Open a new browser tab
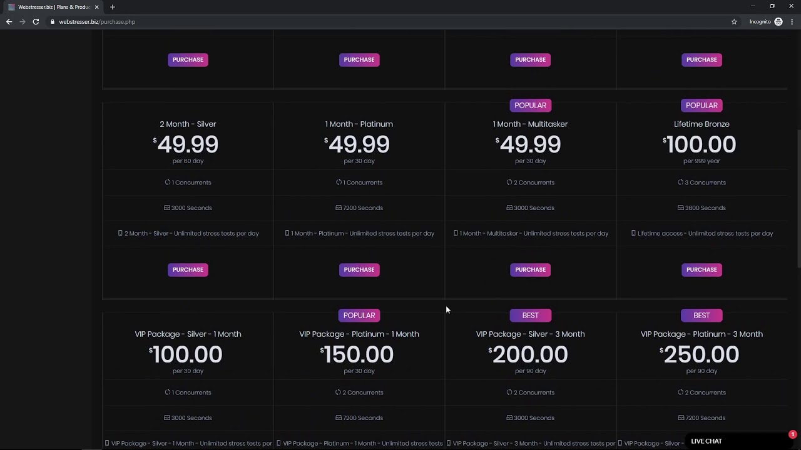 tap(113, 7)
